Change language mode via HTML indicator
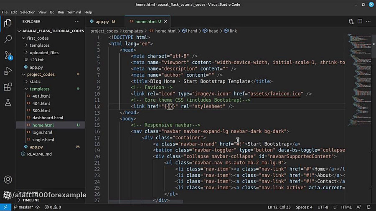Image resolution: width=376 pixels, height=211 pixels. pos(346,207)
